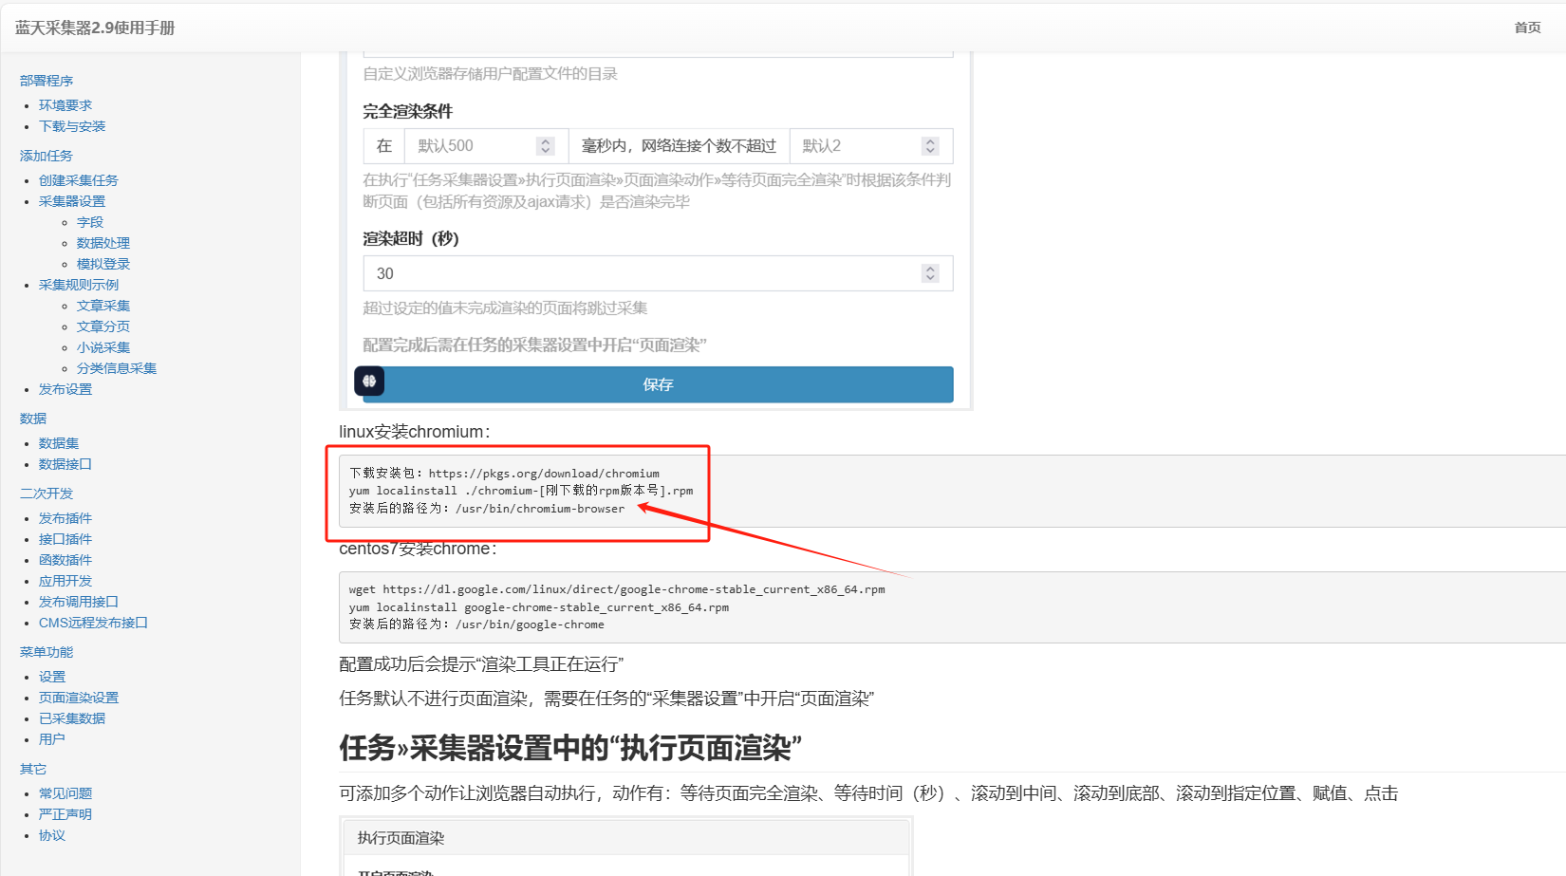Image resolution: width=1566 pixels, height=876 pixels.
Task: Open the 小说采集 example link
Action: pos(103,347)
